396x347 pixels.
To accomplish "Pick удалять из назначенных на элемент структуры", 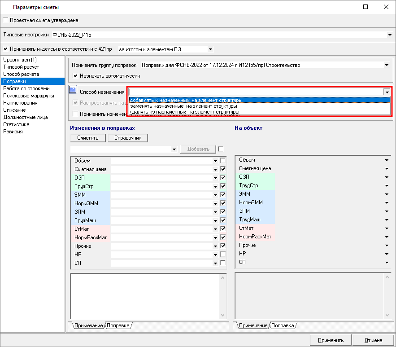I will pyautogui.click(x=184, y=111).
